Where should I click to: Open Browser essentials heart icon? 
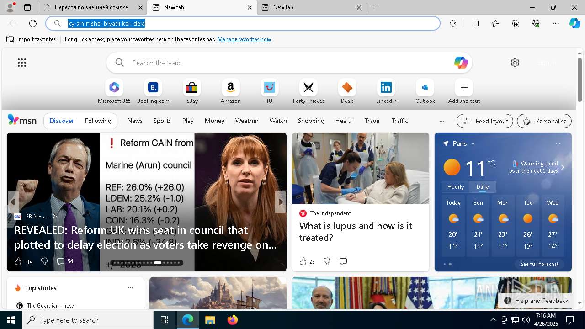pos(536,23)
